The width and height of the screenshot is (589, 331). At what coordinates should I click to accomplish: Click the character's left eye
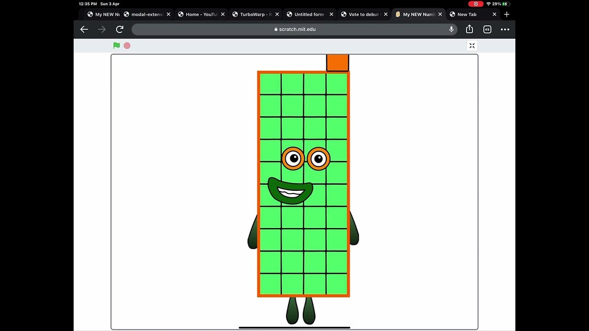tap(293, 159)
